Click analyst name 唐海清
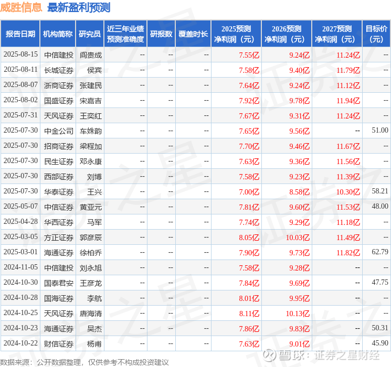391x367 pixels. point(90,314)
